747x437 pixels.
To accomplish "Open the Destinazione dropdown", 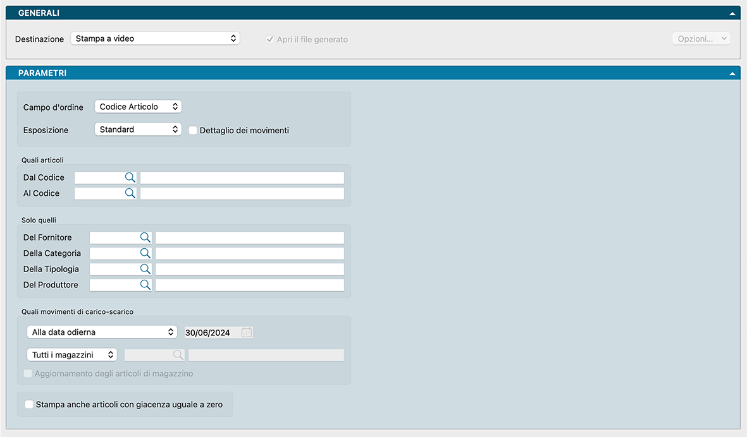I will pos(155,39).
